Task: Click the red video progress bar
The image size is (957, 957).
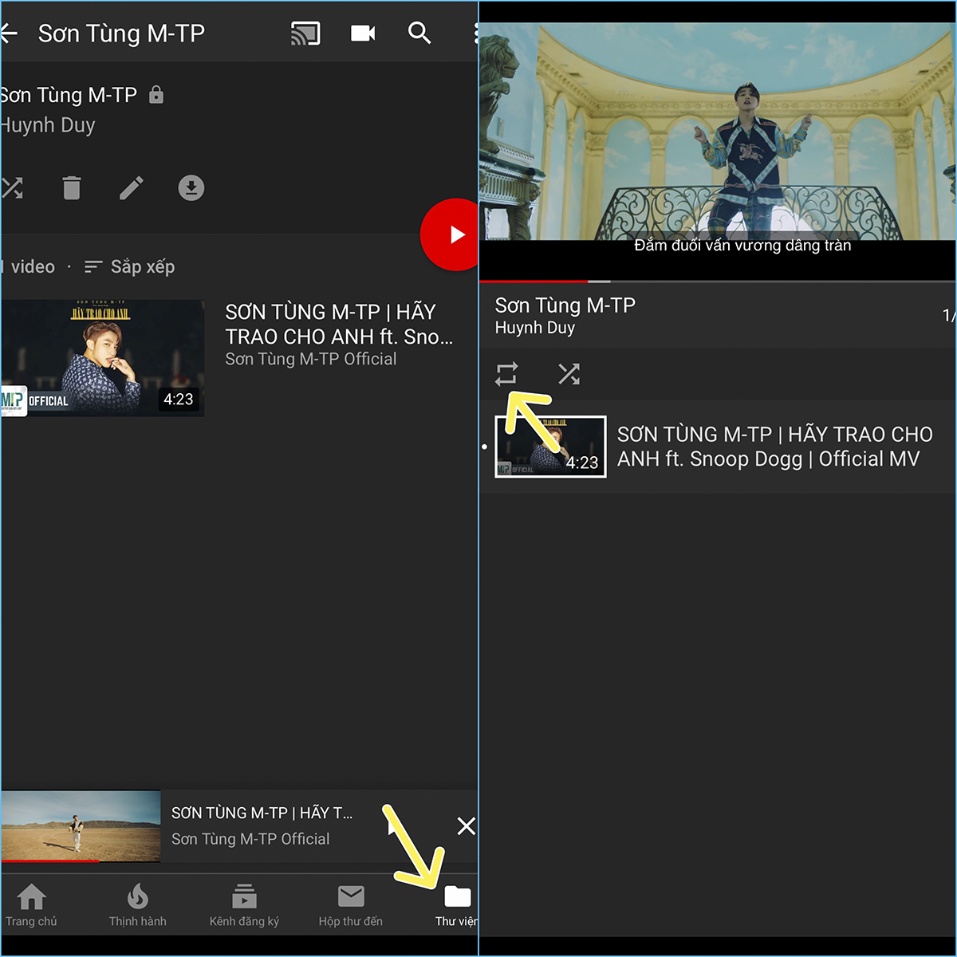Action: point(534,281)
